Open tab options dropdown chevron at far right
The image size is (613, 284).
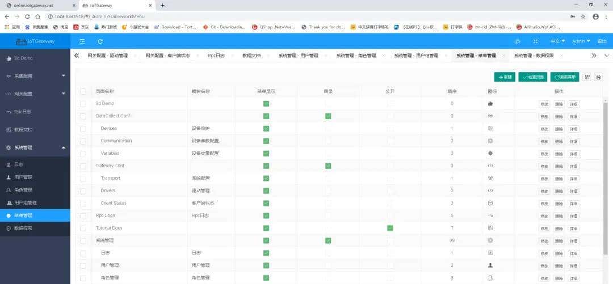click(607, 56)
